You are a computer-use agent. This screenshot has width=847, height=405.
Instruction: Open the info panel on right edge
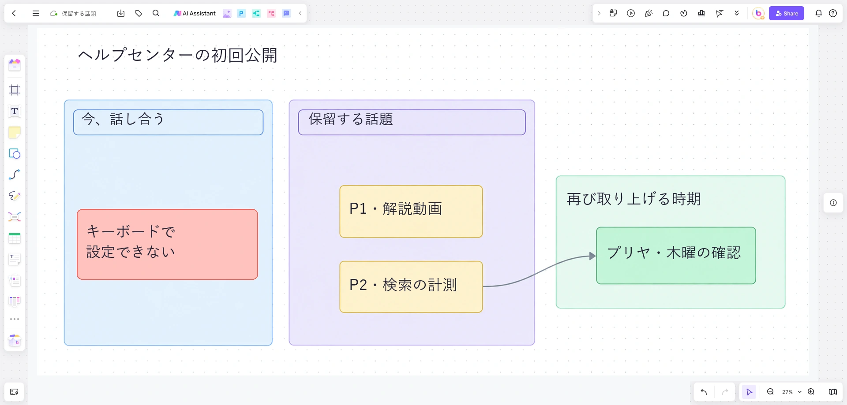(833, 203)
